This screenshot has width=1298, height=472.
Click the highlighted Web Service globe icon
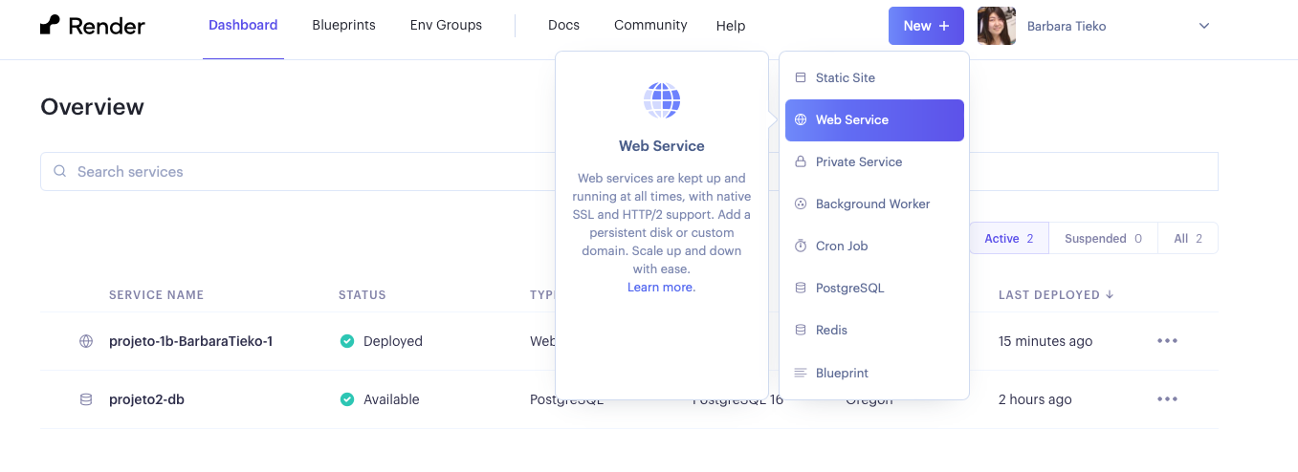tap(801, 120)
